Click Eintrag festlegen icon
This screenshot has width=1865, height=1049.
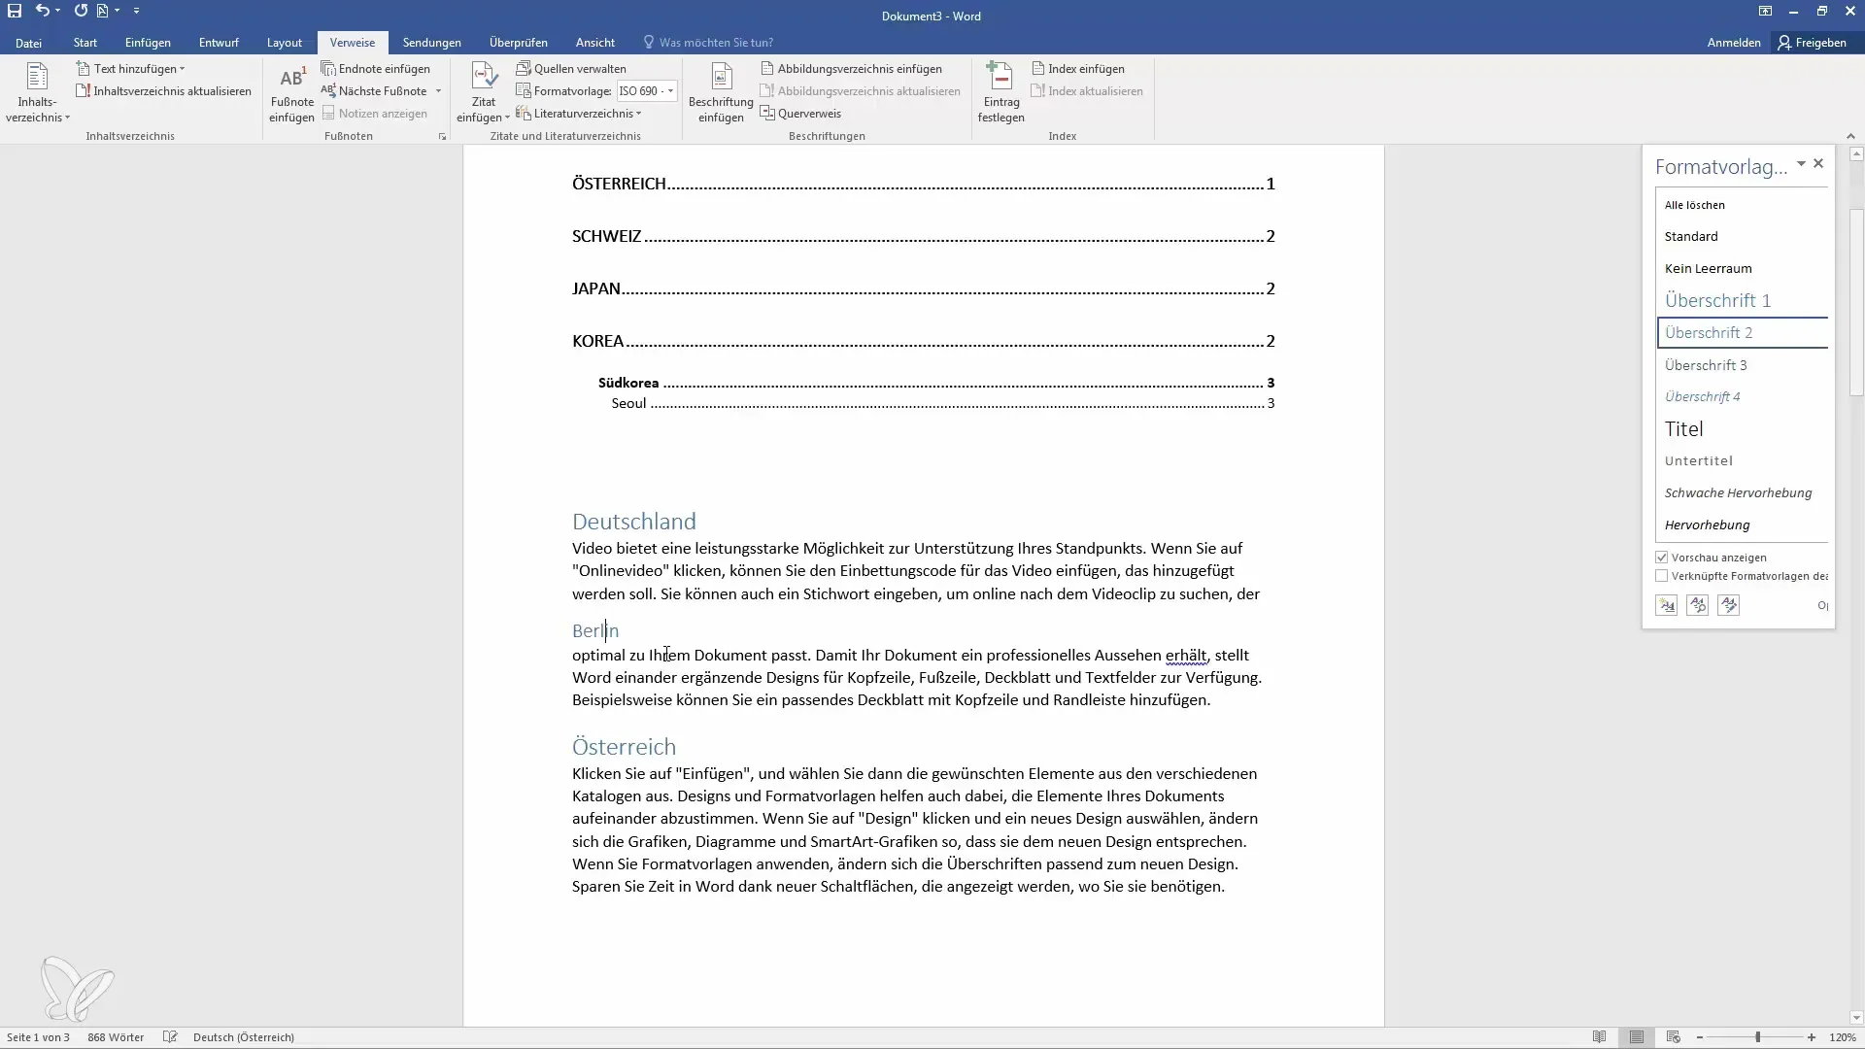[x=1000, y=93]
